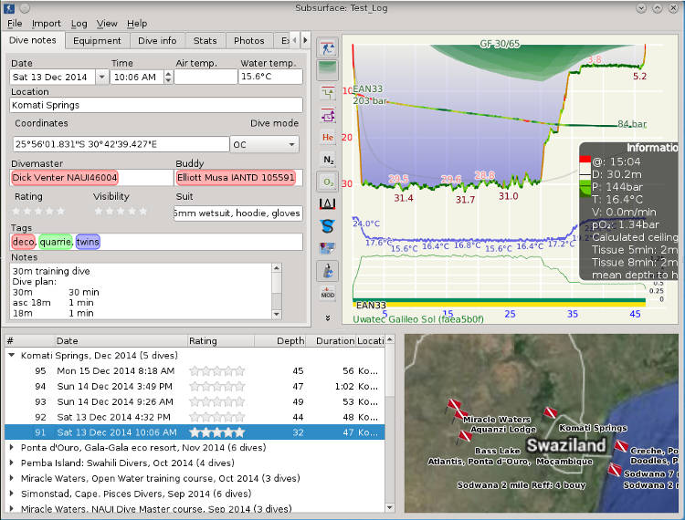Open the Dive mode OC dropdown
The width and height of the screenshot is (685, 520).
264,144
